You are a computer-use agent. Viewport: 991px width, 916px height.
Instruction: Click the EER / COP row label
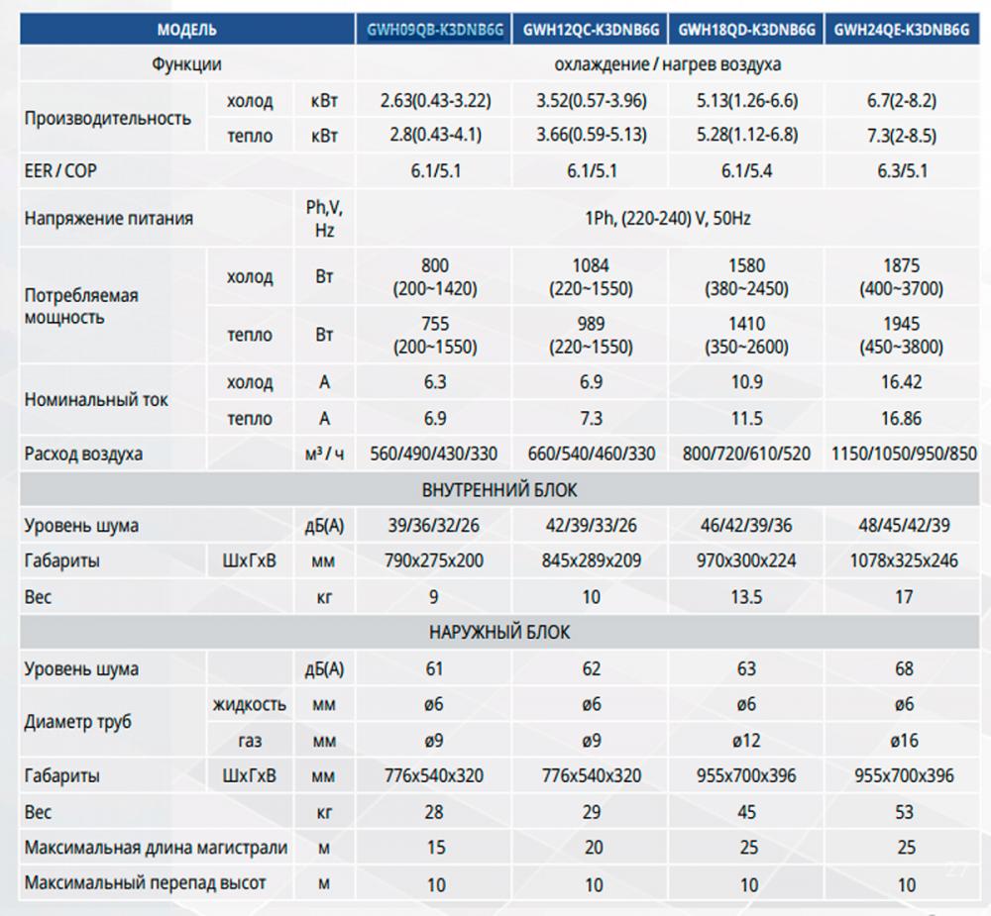(61, 170)
